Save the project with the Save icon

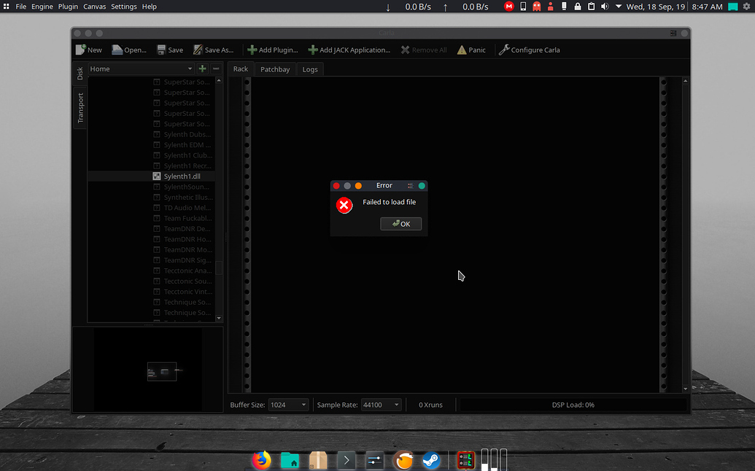[x=161, y=50]
